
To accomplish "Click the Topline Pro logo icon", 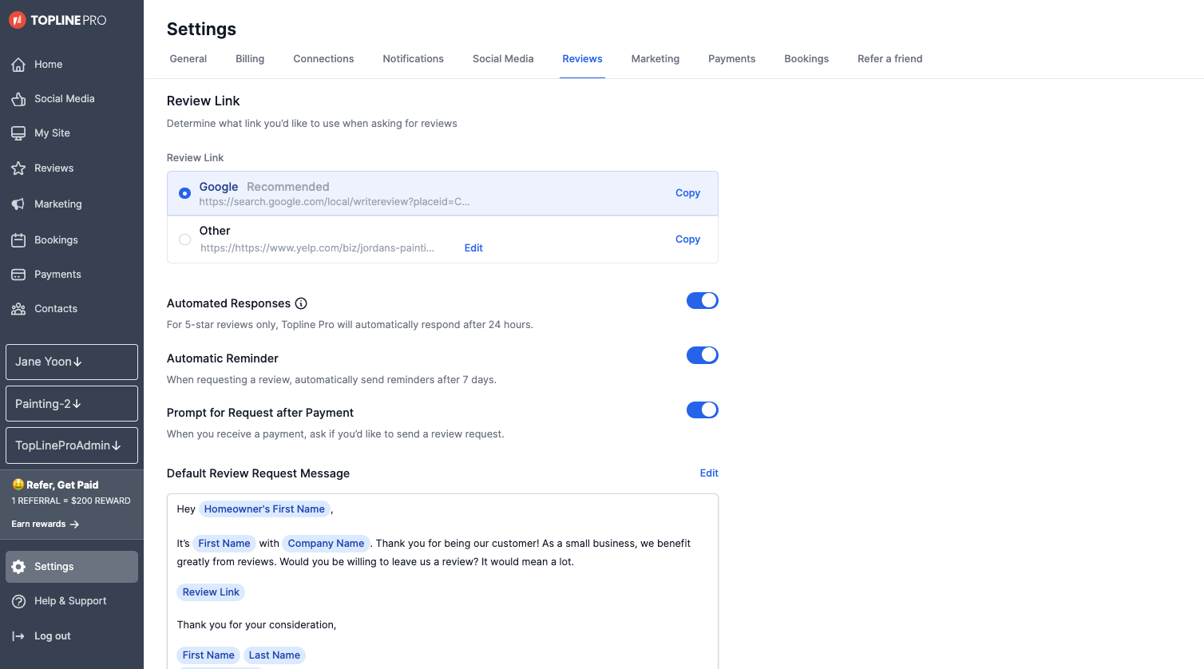I will click(x=18, y=20).
